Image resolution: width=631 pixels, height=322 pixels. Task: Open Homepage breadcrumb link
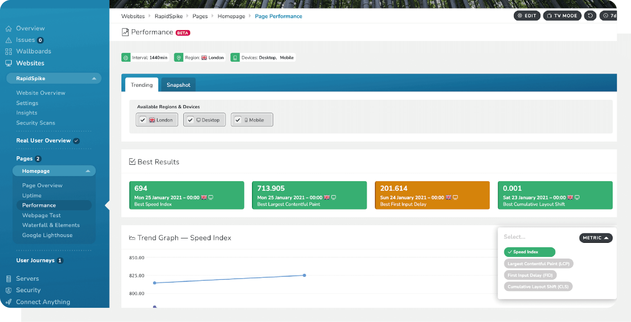(231, 16)
